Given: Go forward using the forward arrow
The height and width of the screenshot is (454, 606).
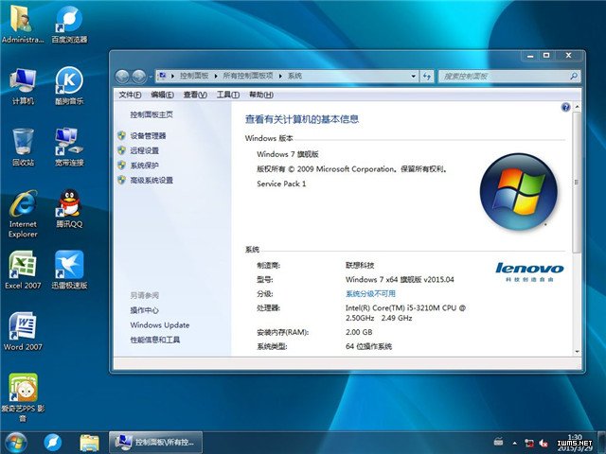Looking at the screenshot, I should tap(139, 77).
